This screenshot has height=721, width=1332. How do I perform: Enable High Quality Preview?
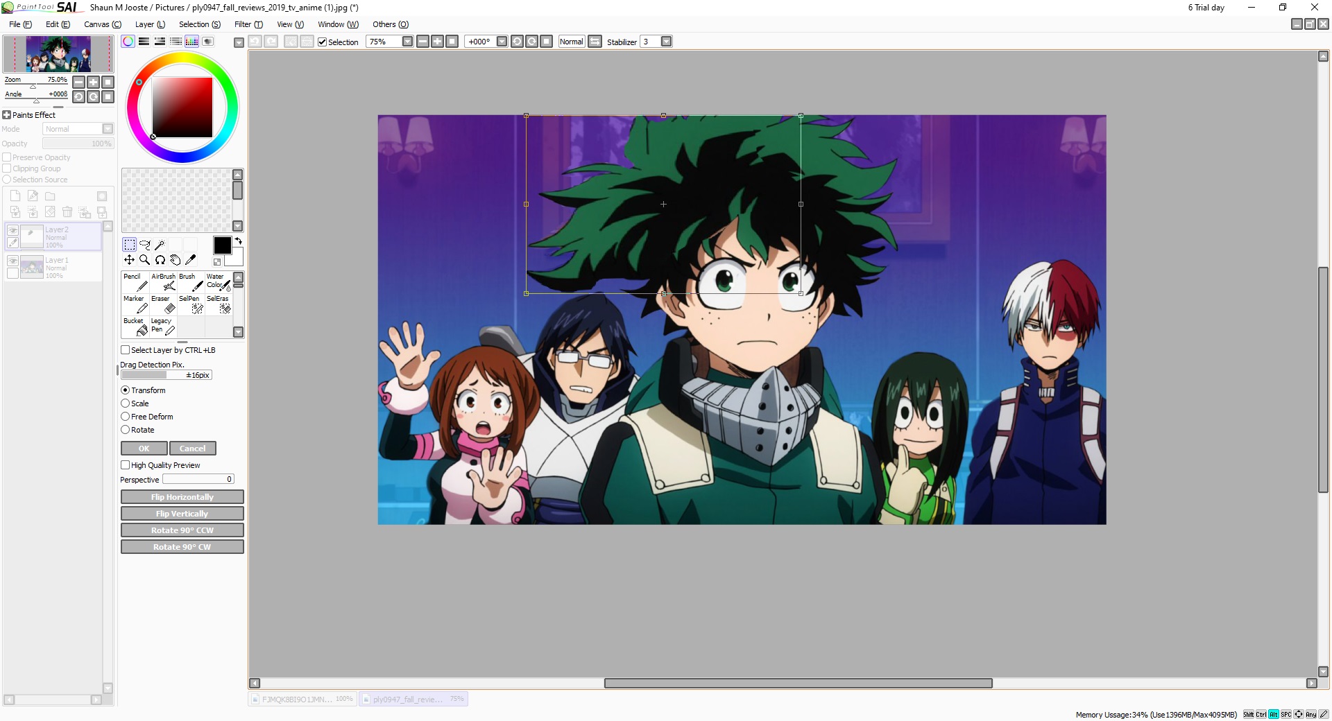126,465
